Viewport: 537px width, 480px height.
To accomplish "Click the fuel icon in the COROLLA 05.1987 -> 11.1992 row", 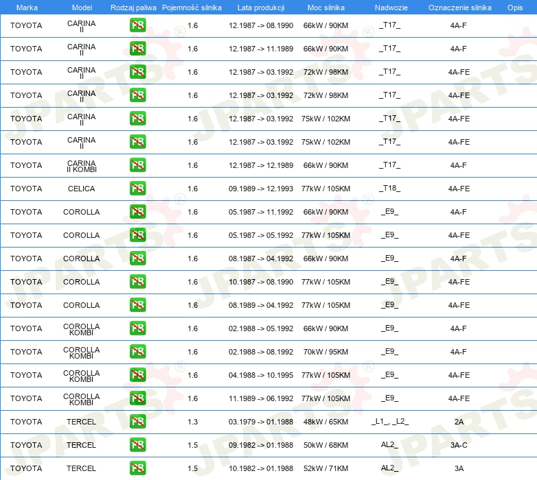I will [x=137, y=212].
